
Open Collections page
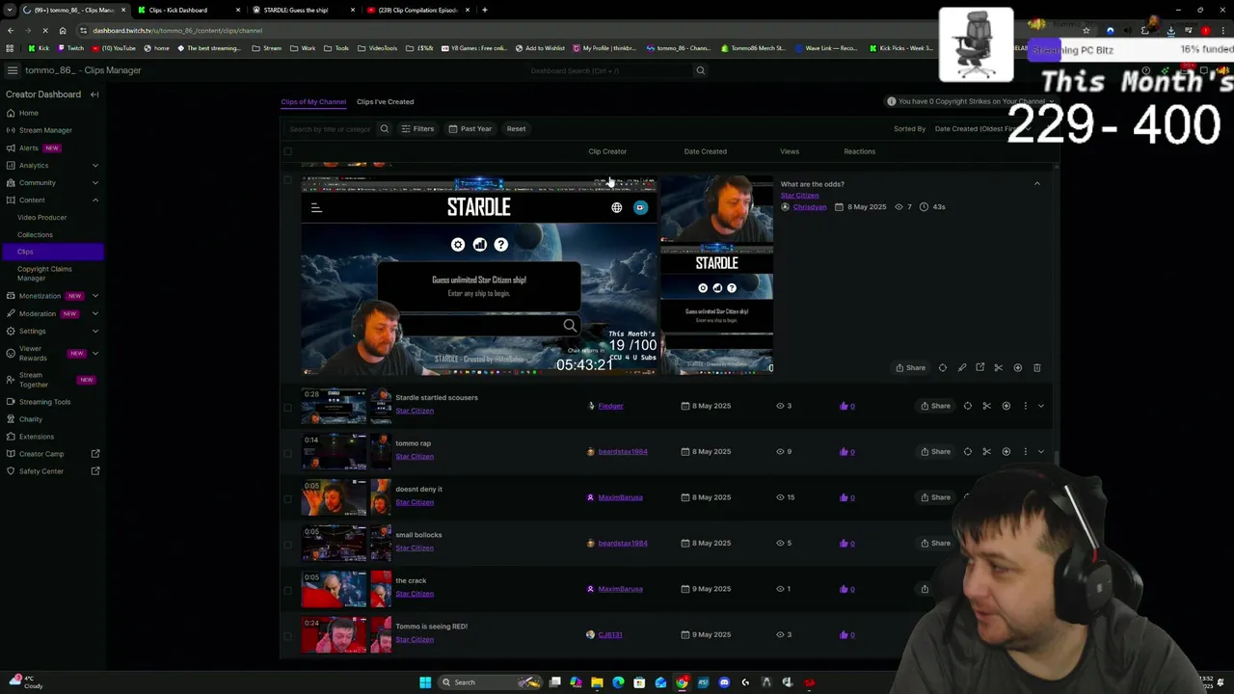pyautogui.click(x=35, y=234)
